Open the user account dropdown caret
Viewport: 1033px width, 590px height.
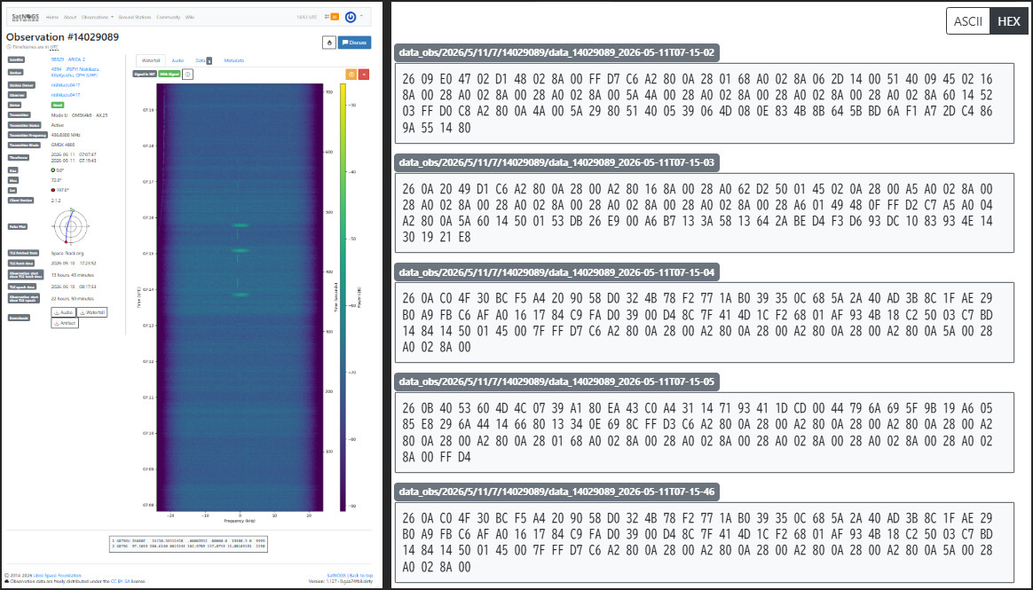click(x=361, y=17)
